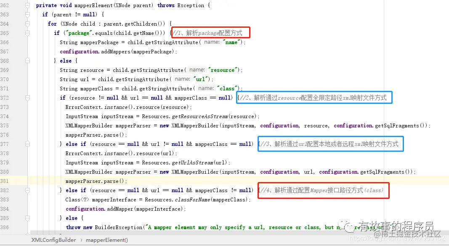Click the mapperParser variable on line 375
449x246 pixels.
tap(133, 126)
